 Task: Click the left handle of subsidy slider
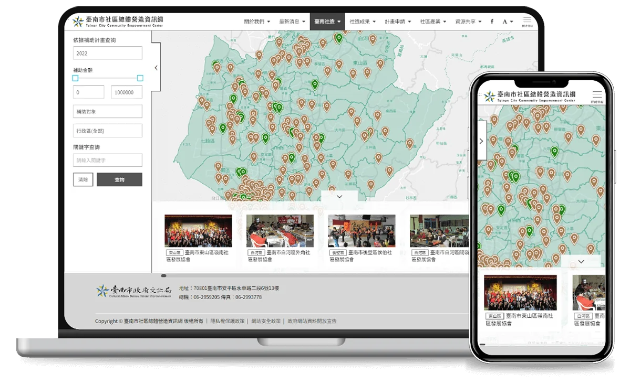click(x=75, y=78)
